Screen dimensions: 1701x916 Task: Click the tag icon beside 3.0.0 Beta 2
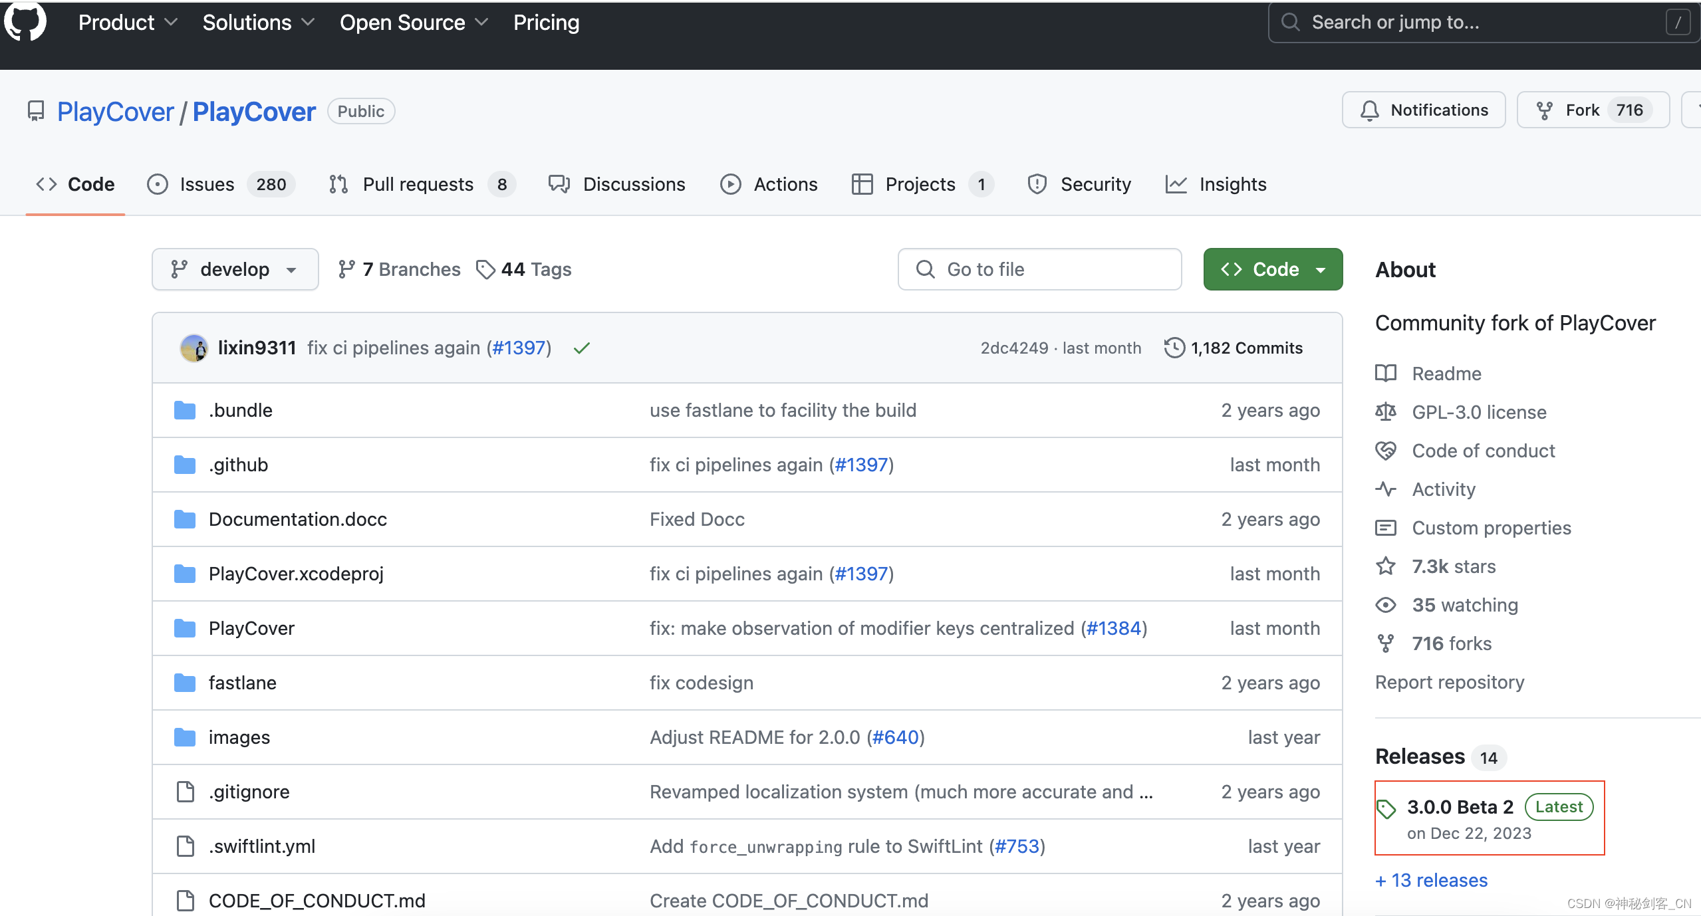[1386, 808]
